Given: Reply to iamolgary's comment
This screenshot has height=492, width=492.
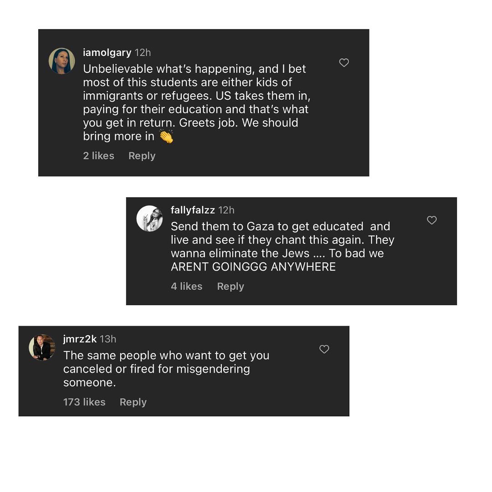Looking at the screenshot, I should (142, 156).
